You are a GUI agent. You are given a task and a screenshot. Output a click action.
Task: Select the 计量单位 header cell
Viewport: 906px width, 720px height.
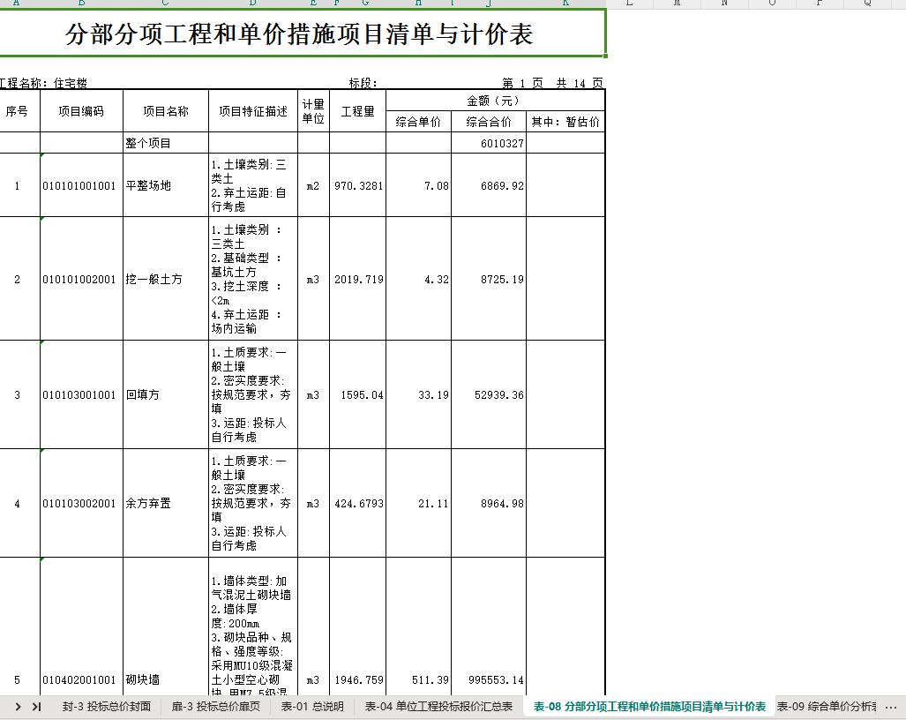pos(313,111)
